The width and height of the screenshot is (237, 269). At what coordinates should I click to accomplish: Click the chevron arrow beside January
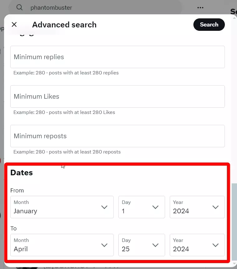104,207
